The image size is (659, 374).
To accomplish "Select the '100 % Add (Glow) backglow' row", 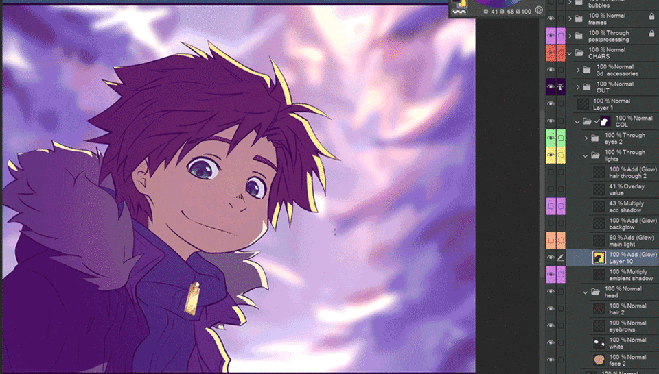I will point(612,223).
